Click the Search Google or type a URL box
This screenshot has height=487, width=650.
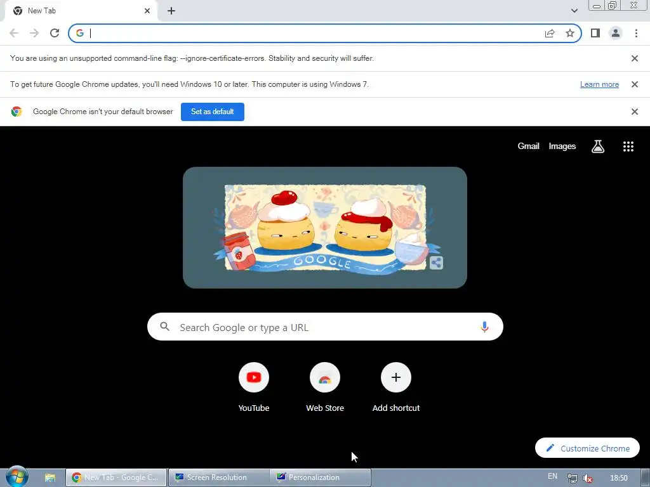(x=325, y=327)
